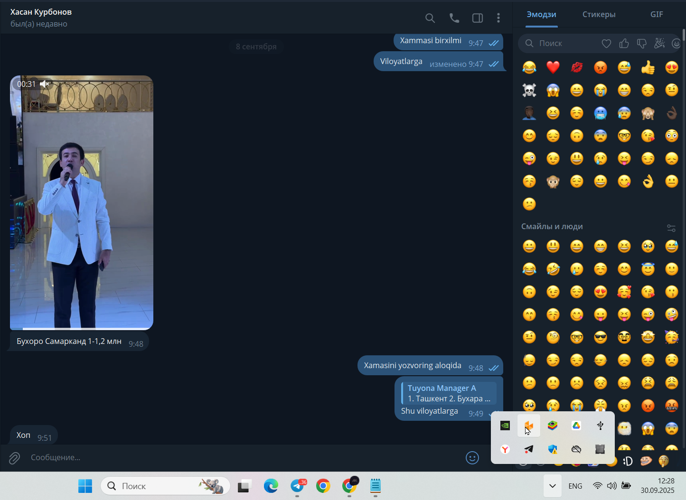Click the Сообщение... message input field
Image resolution: width=686 pixels, height=500 pixels.
tap(244, 457)
